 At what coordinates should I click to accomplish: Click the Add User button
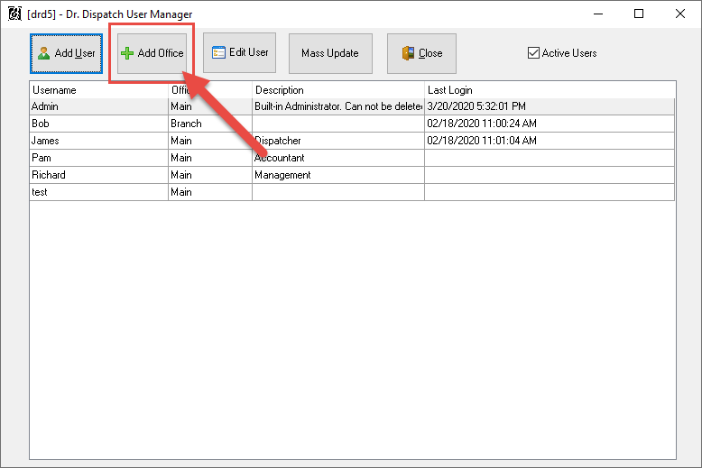[x=66, y=53]
